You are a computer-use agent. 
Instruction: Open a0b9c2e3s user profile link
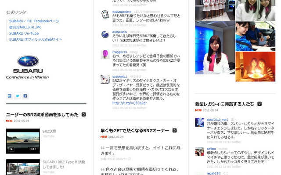(120, 32)
